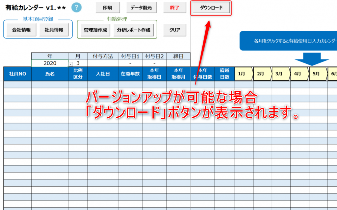
Task: Click the 分析レポート作成 button
Action: 134,30
